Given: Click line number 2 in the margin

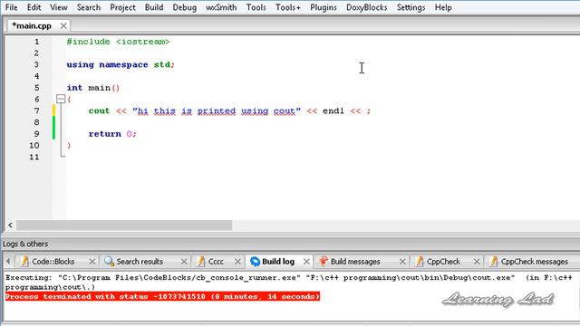Looking at the screenshot, I should (x=36, y=53).
